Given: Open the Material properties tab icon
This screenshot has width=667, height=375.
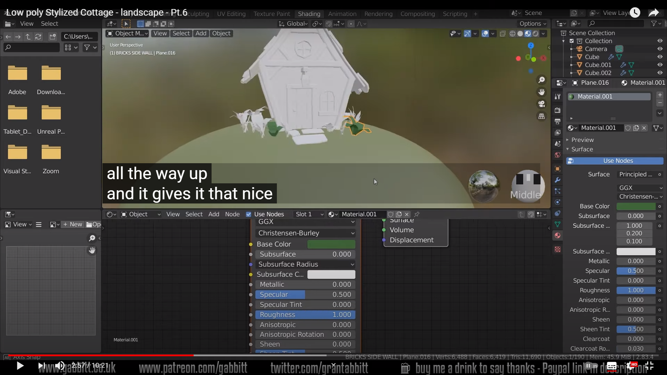Looking at the screenshot, I should [558, 235].
